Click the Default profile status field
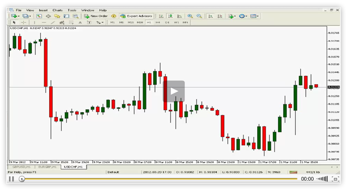The image size is (347, 191). 113,172
